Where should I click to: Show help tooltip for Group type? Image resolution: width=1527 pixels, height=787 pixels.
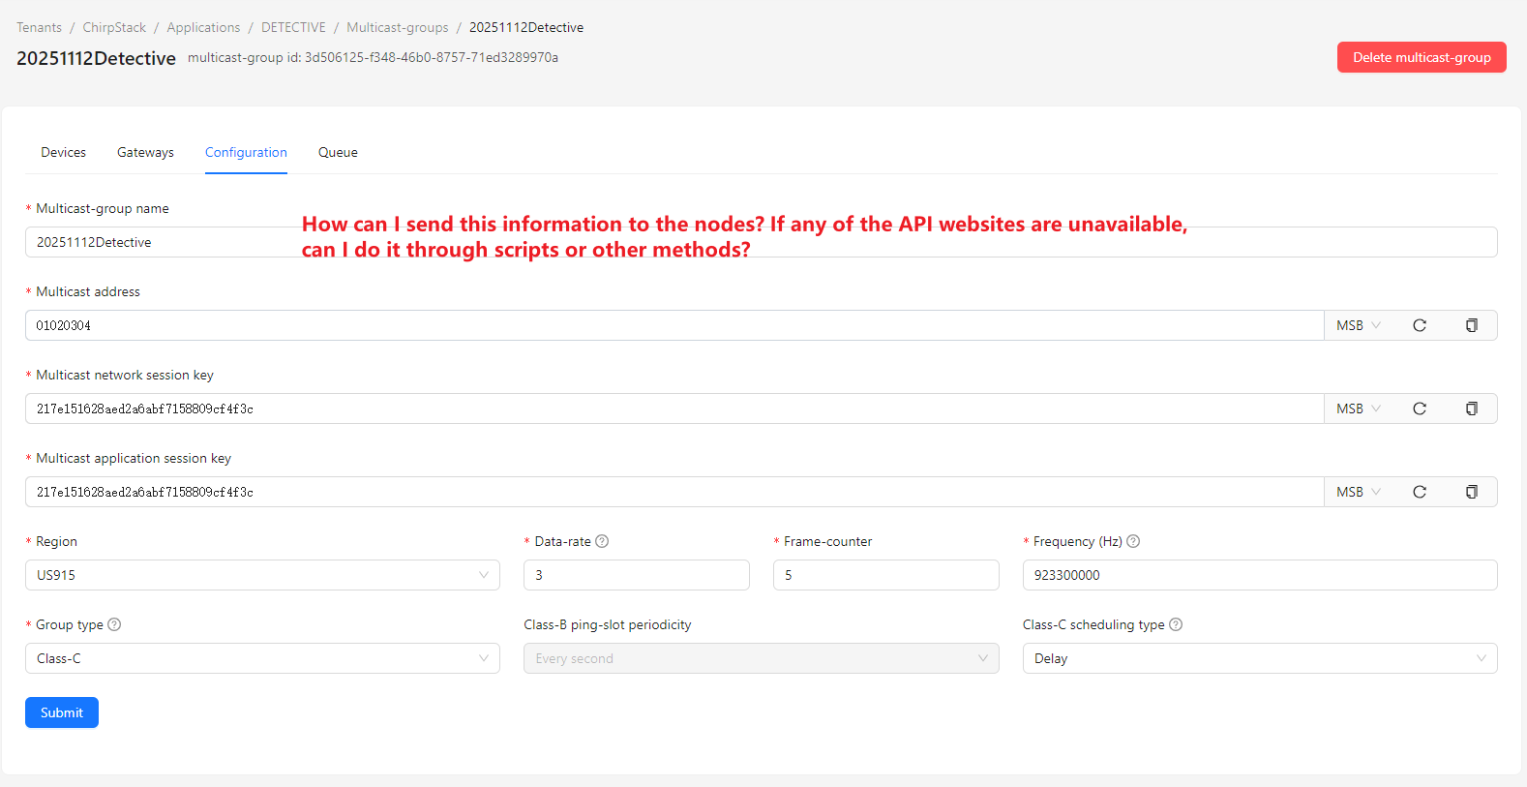(114, 624)
